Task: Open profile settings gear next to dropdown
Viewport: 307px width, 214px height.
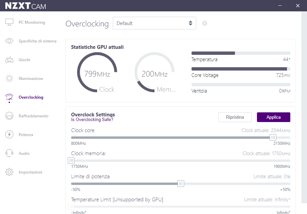Action: tap(205, 23)
